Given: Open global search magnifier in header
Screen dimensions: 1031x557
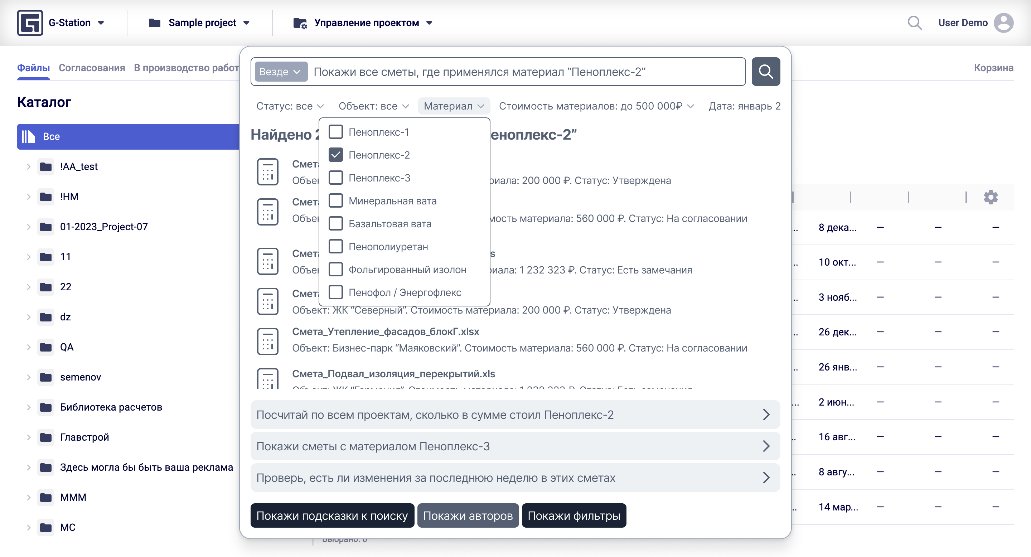Looking at the screenshot, I should 914,23.
